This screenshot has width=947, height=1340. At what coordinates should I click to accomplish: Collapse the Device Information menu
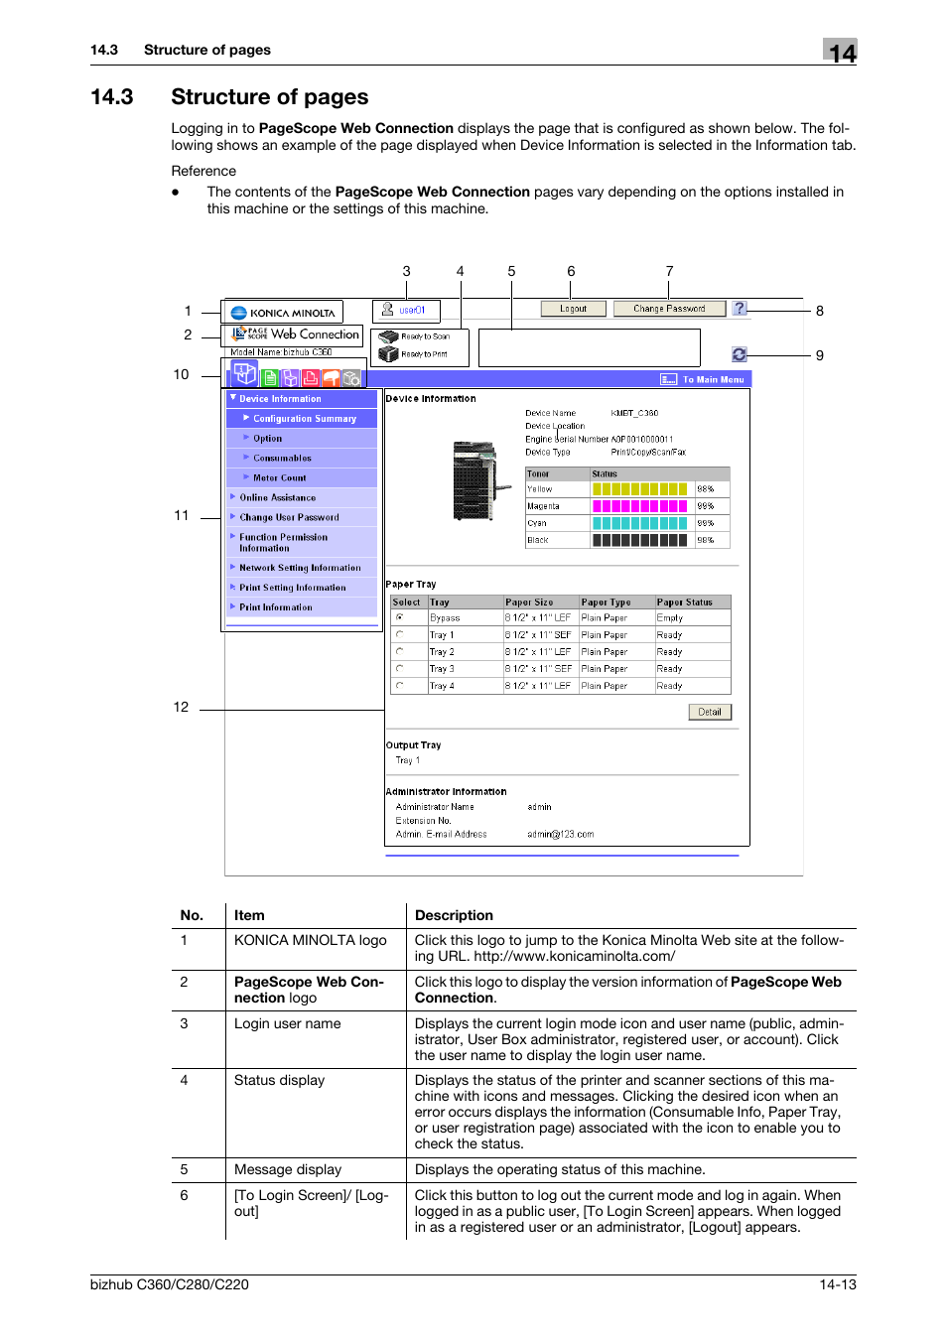302,399
